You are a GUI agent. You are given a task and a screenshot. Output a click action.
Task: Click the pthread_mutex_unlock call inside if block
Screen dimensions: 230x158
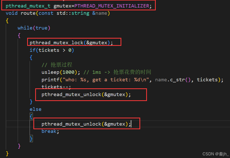(x=86, y=95)
